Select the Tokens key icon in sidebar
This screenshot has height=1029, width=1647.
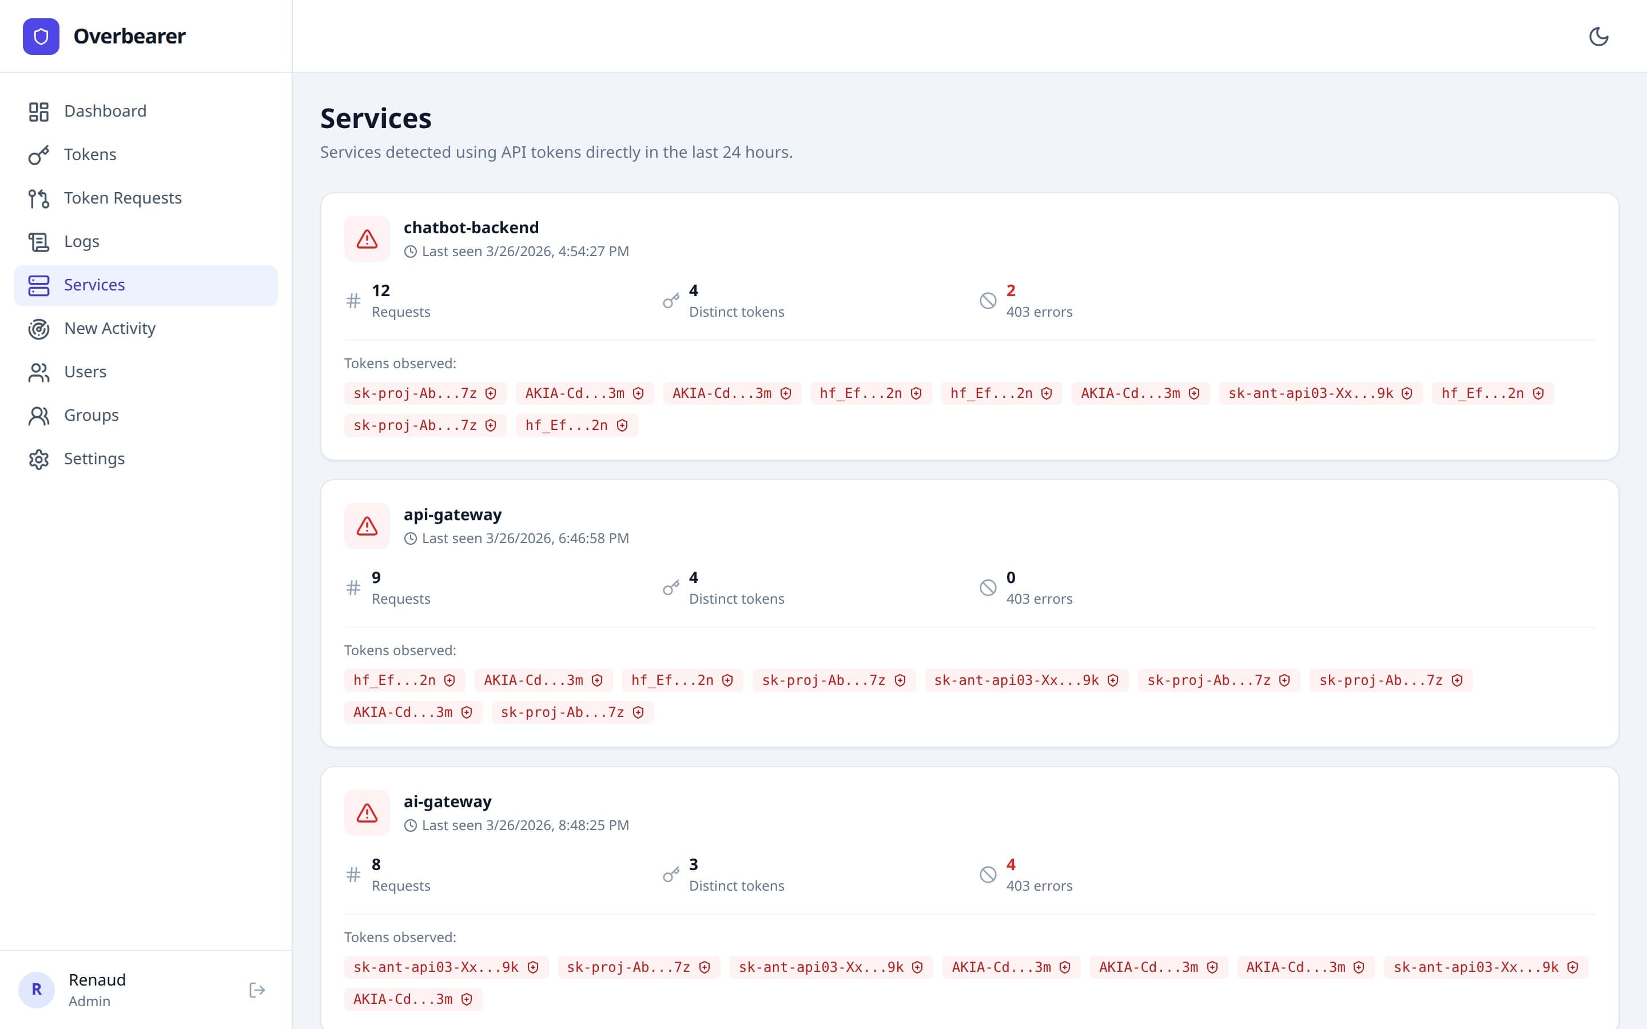(x=38, y=154)
